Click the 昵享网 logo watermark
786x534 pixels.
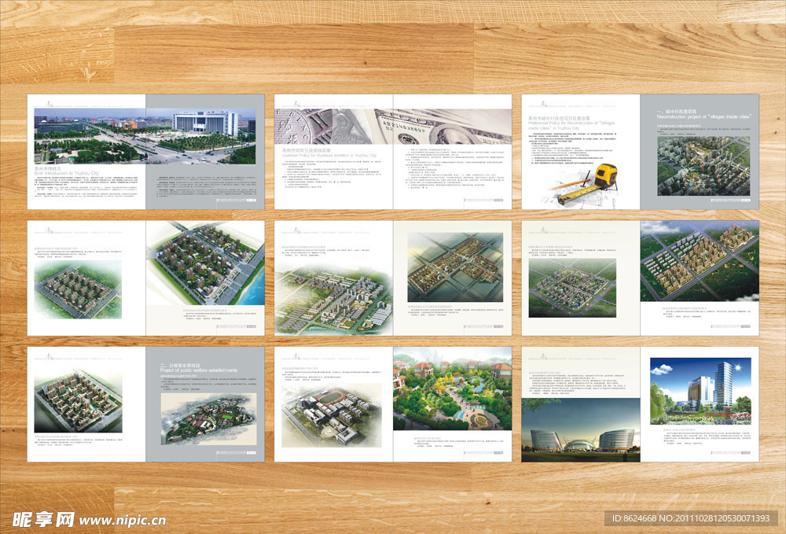(x=43, y=519)
